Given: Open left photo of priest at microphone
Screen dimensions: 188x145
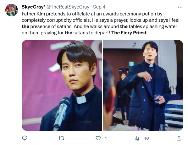Looking at the screenshot, I should (62, 85).
